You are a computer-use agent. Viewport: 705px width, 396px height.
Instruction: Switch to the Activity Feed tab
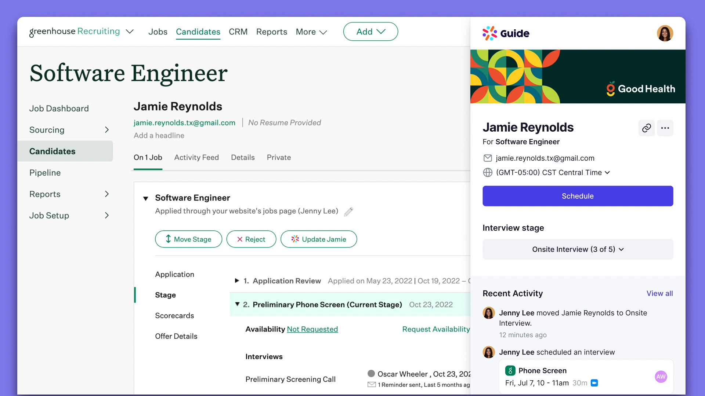pyautogui.click(x=196, y=157)
